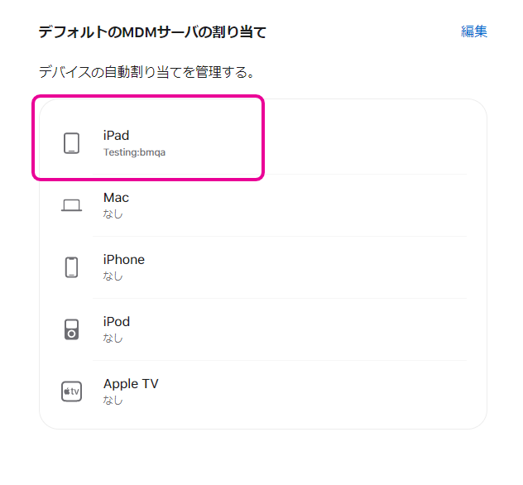Select the iPhone row label
Viewport: 523px width, 485px height.
click(124, 260)
